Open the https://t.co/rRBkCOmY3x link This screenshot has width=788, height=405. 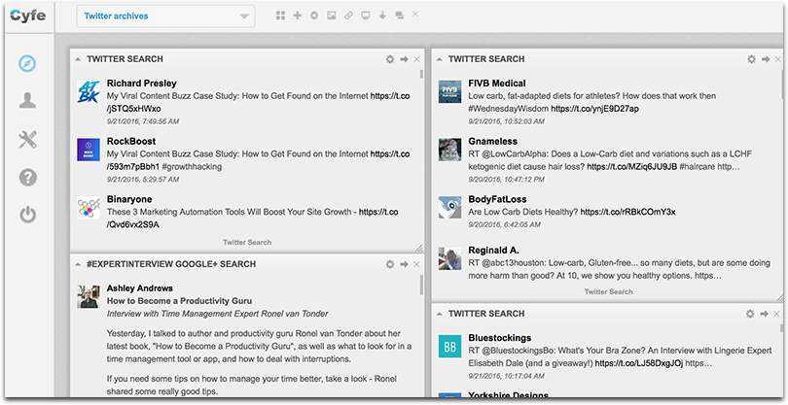tap(627, 213)
